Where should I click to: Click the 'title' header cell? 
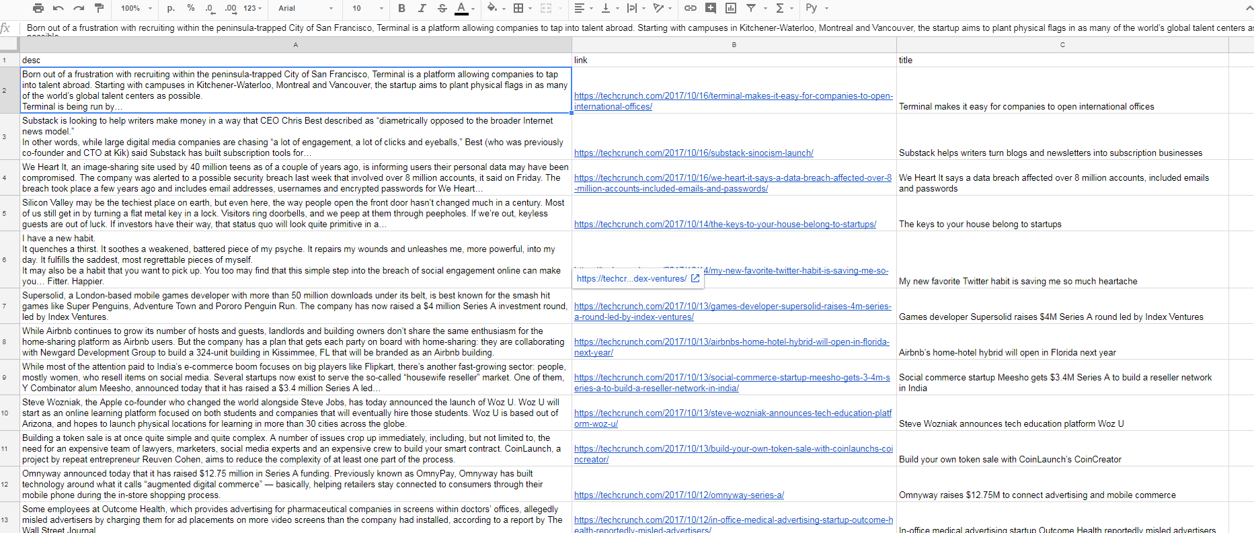click(x=1062, y=60)
